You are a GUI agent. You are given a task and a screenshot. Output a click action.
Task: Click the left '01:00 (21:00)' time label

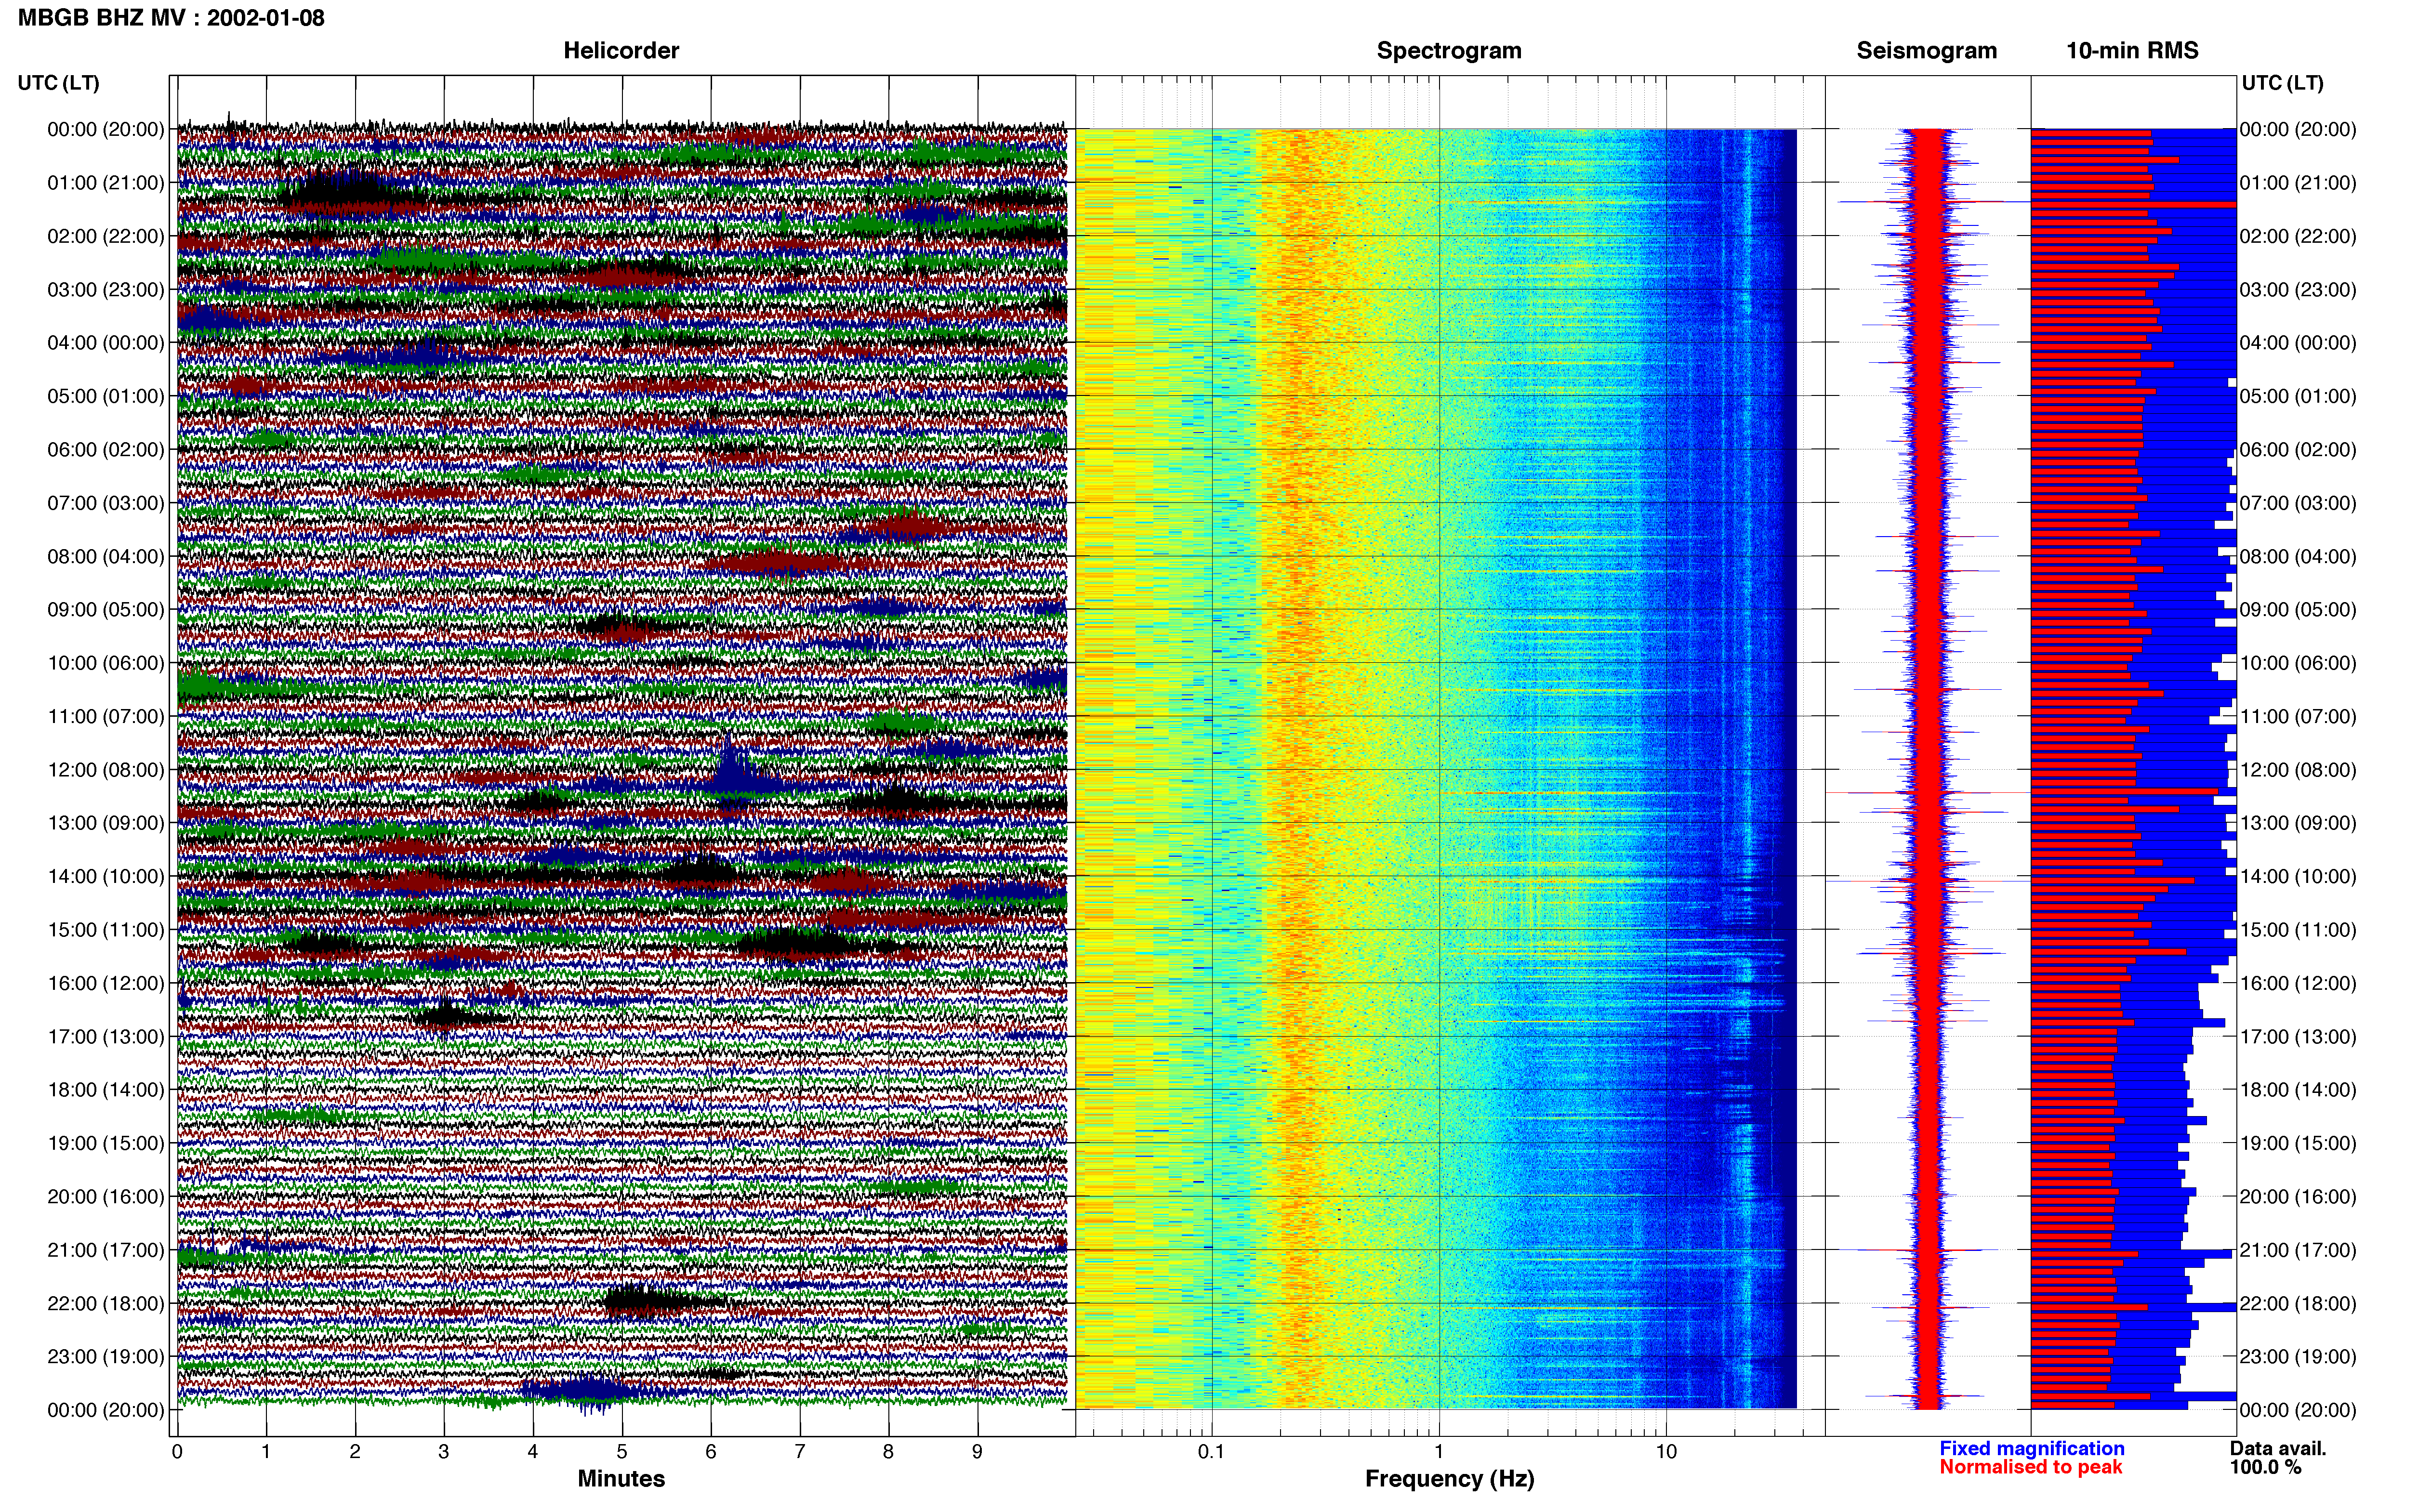[106, 182]
